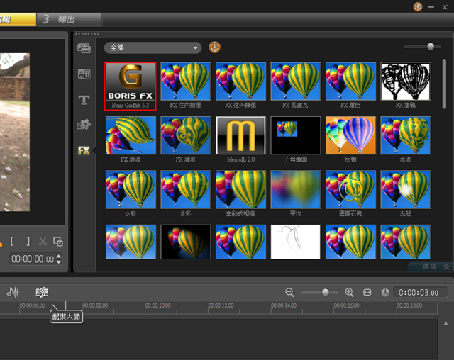454x360 pixels.
Task: Select the 丟擲石塊 filter thumbnail
Action: [350, 189]
